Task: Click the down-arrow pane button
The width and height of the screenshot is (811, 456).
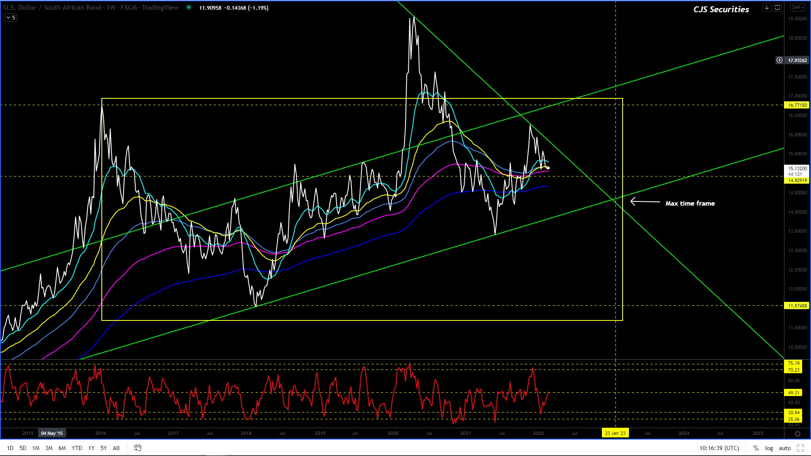Action: pyautogui.click(x=767, y=8)
